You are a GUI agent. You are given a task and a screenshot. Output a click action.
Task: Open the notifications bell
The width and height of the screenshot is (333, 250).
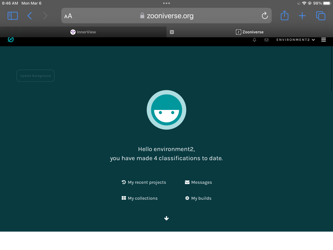[x=254, y=40]
